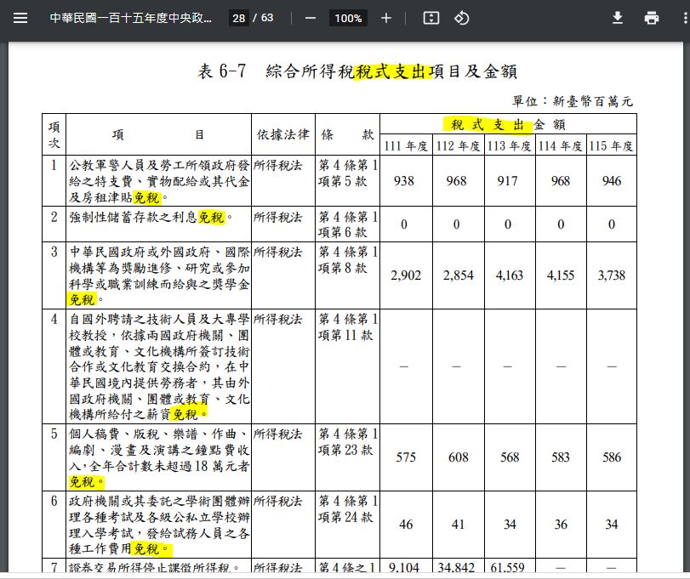Viewport: 690px width, 579px height.
Task: Click the fit to page icon
Action: click(x=431, y=18)
